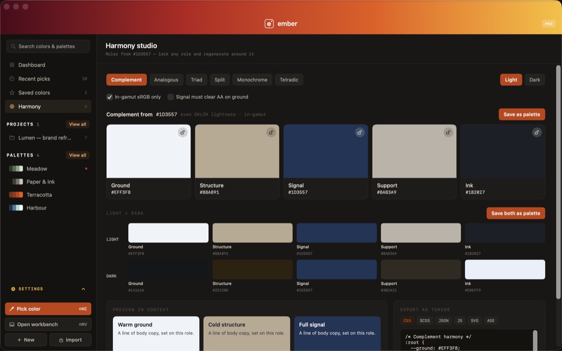Viewport: 562px width, 351px height.
Task: Click the eyedropper icon on Pick color
Action: coord(12,309)
